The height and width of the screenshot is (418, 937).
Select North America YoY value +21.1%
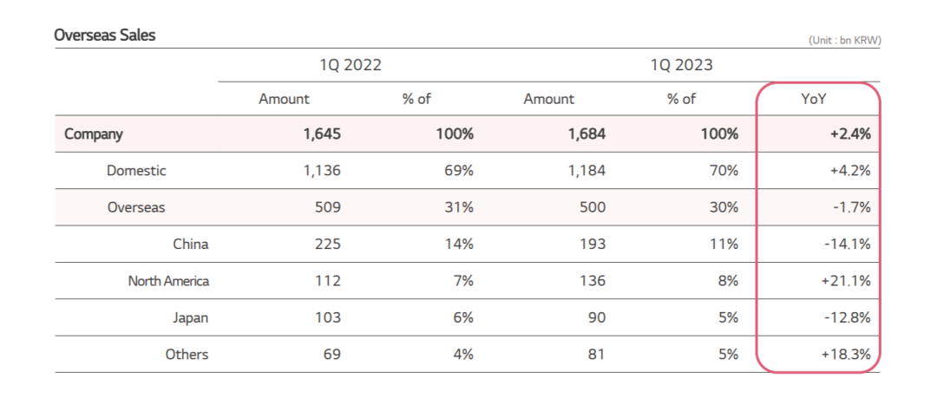click(x=846, y=281)
